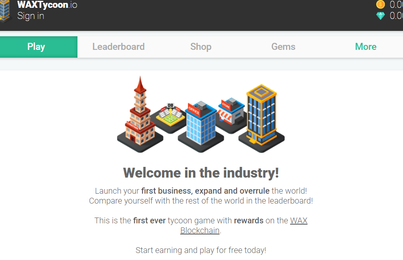Click the WAXTycoon.io site title
Viewport: 403px width, 260px height.
click(47, 5)
